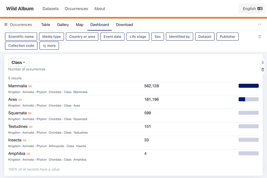Grab the chart card drag handle
This screenshot has height=178, width=267.
263,63
